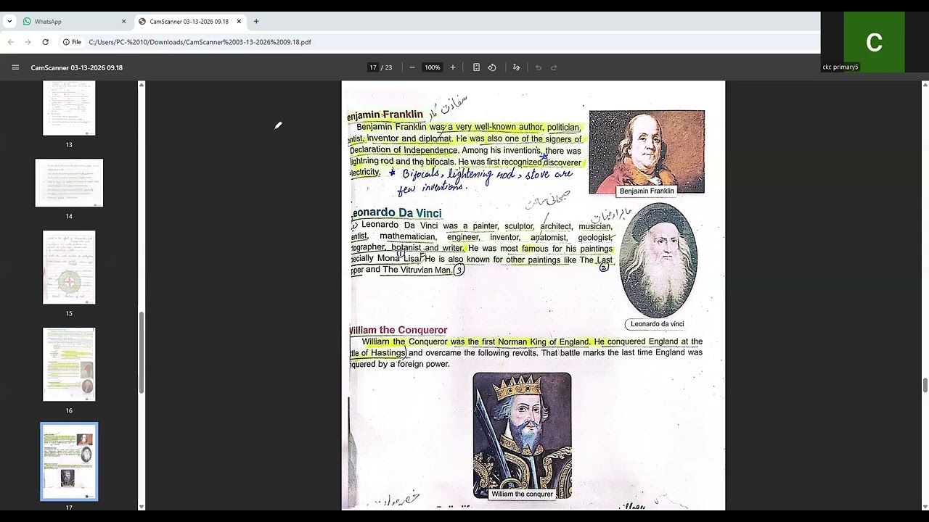
Task: Click the 'Benjamin Franklin' image caption
Action: coord(647,191)
